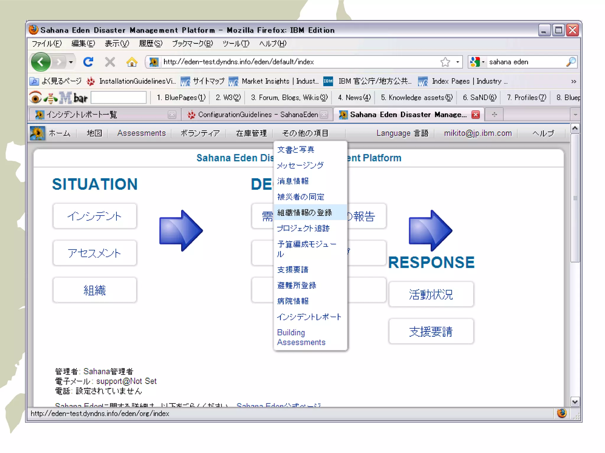
Task: Expand back-forward history dropdown arrow
Action: (71, 62)
